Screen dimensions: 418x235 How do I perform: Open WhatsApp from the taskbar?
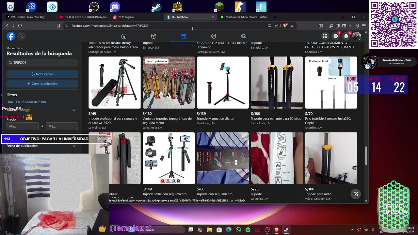tap(238, 230)
